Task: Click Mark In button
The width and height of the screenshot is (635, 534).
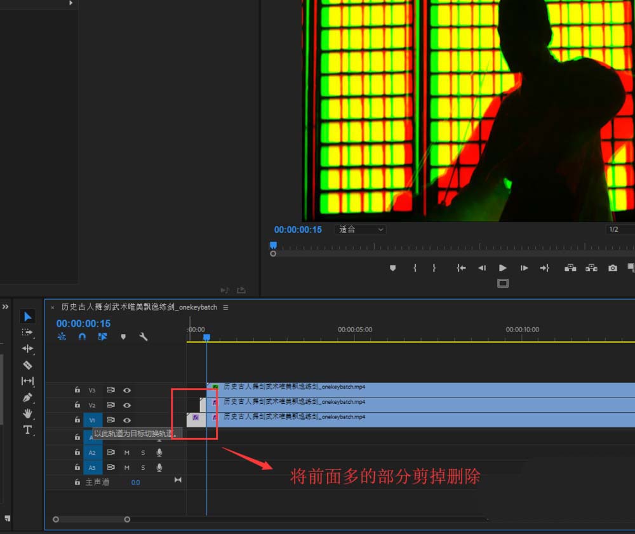Action: pyautogui.click(x=415, y=268)
